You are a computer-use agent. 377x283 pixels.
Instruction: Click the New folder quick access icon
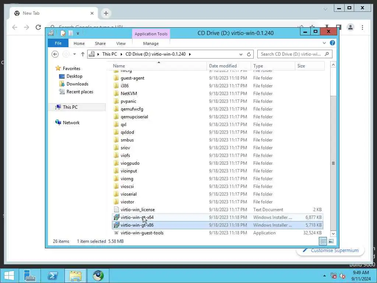[70, 33]
